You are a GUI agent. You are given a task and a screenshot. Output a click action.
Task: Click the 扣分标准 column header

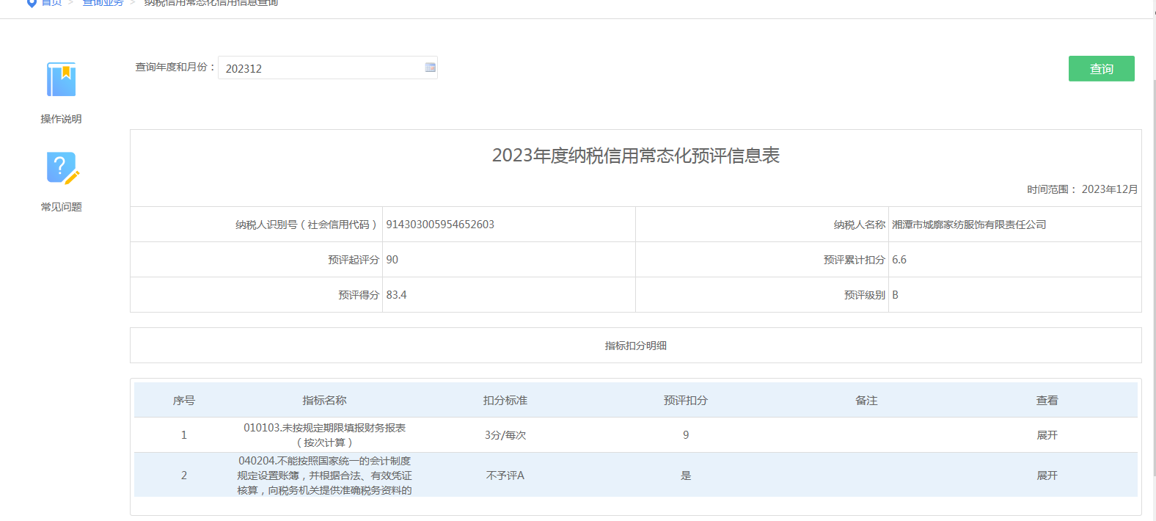(505, 401)
